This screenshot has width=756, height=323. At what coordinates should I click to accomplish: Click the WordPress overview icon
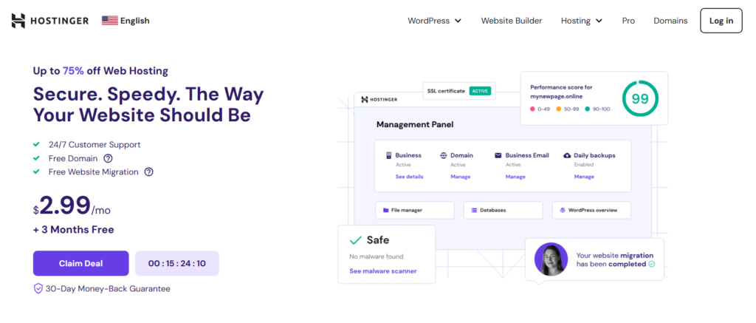click(x=562, y=211)
